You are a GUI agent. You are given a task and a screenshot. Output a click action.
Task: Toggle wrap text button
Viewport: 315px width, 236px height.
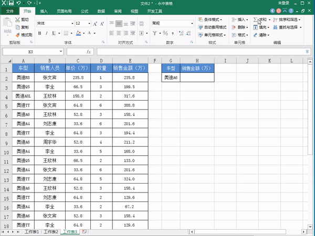click(x=141, y=24)
